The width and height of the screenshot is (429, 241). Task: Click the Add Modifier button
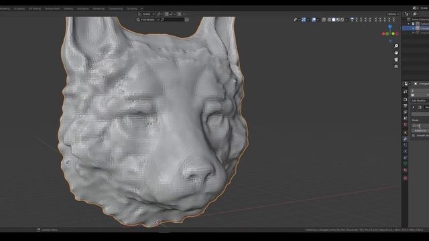pos(420,100)
